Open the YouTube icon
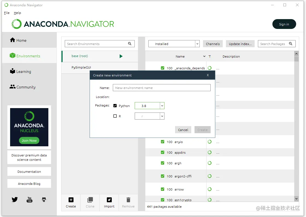This screenshot has height=217, width=306. (x=30, y=200)
